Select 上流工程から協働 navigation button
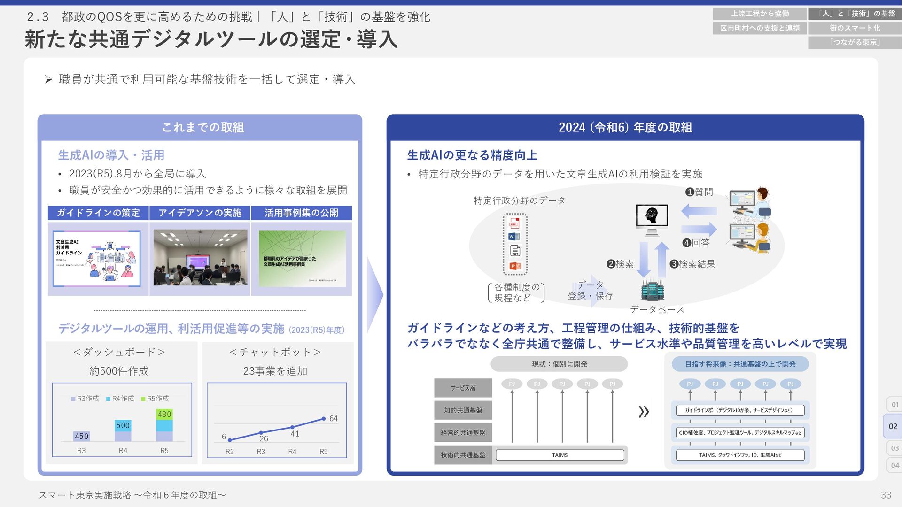The width and height of the screenshot is (902, 507). click(760, 14)
